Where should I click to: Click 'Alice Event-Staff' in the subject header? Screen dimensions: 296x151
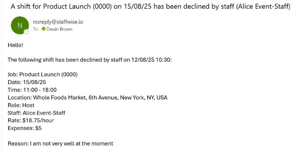(263, 7)
